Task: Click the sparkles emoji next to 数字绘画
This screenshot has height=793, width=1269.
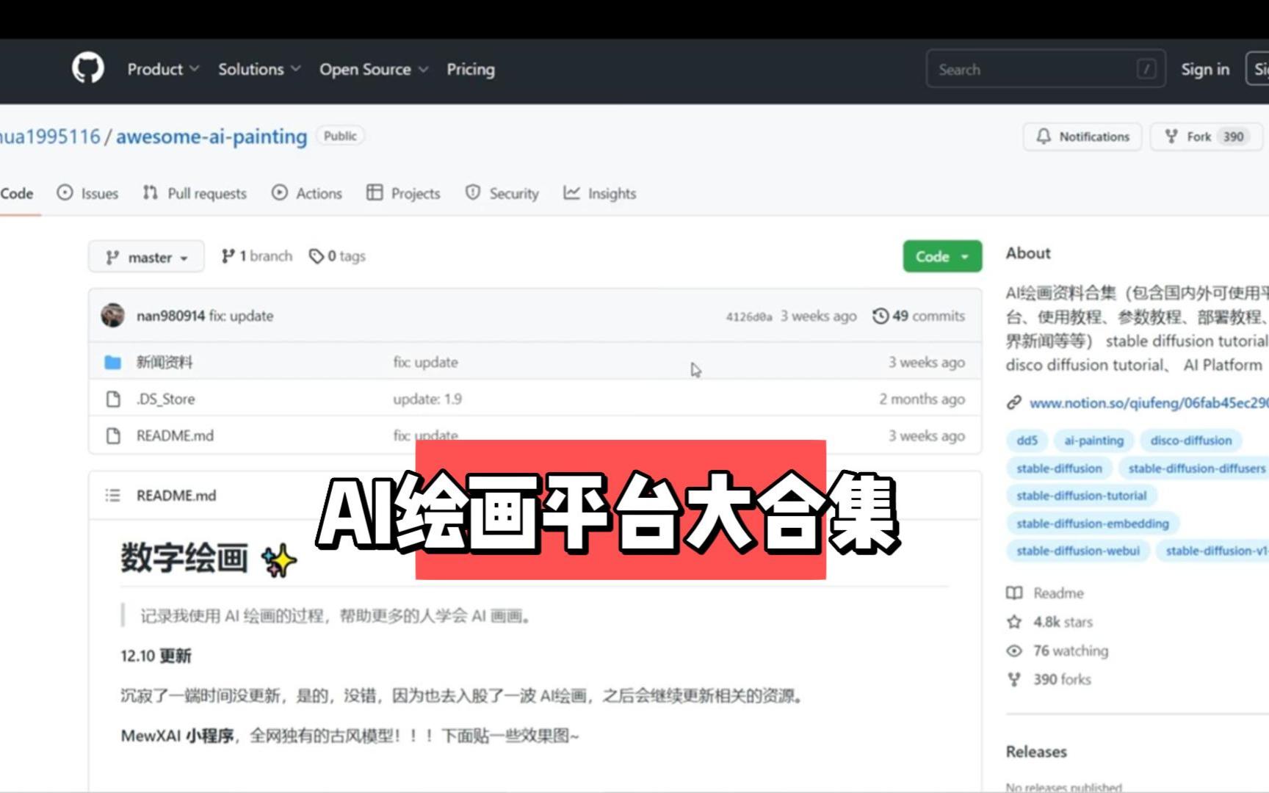Action: (x=278, y=560)
